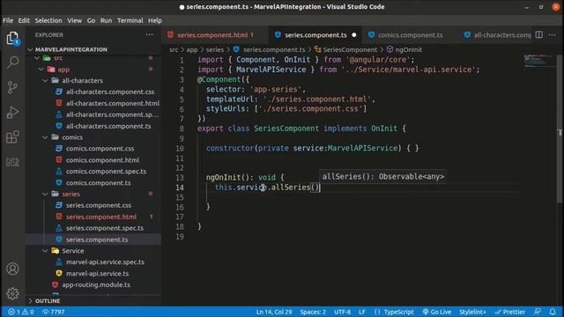Click the series folder breadcrumb
564x317 pixels.
click(214, 49)
